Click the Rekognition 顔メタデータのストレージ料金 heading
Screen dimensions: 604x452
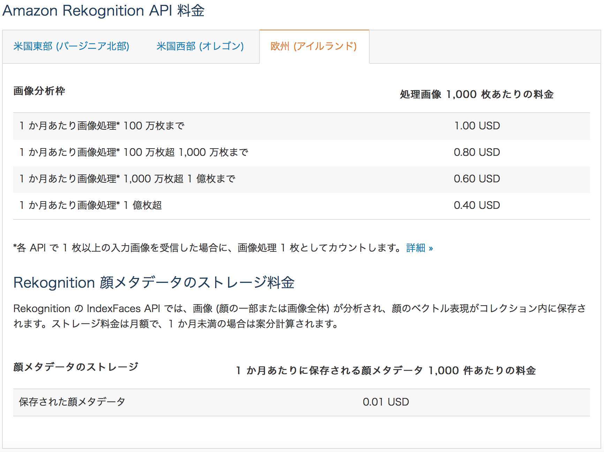(x=154, y=282)
